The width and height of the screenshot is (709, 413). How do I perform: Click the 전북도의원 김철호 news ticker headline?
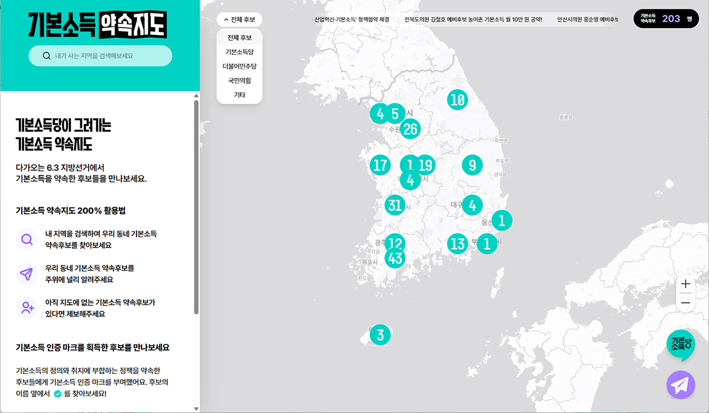pos(473,19)
